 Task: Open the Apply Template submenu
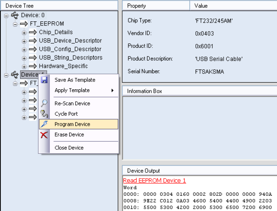click(x=79, y=90)
